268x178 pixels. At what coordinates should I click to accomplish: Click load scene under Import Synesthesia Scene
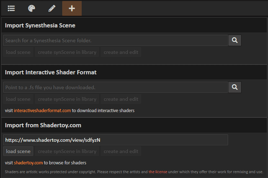18,52
